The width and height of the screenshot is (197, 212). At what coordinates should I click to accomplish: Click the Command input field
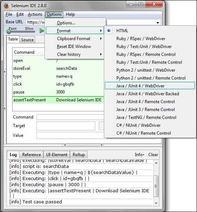(70, 117)
